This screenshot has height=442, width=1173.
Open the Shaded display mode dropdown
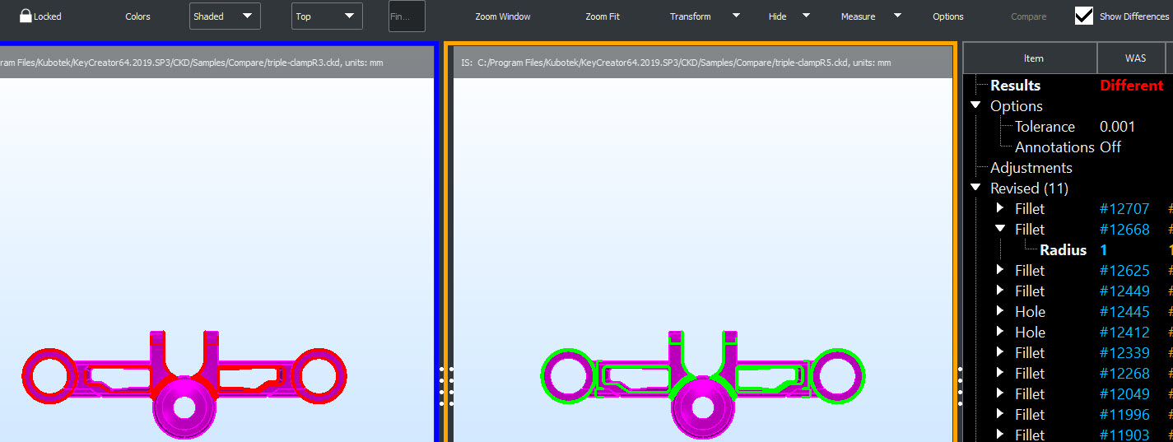click(x=225, y=16)
